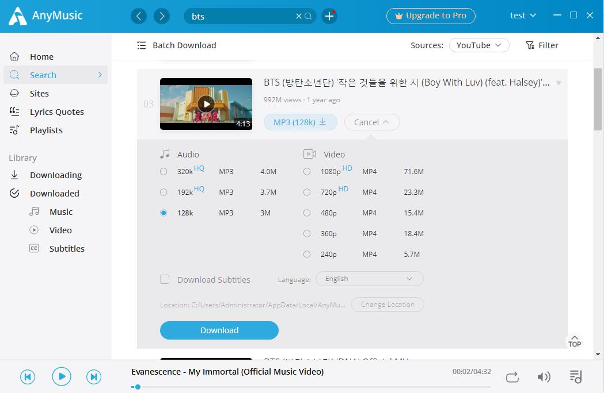The image size is (604, 393).
Task: Select 1080p MP4 video quality
Action: pos(307,171)
